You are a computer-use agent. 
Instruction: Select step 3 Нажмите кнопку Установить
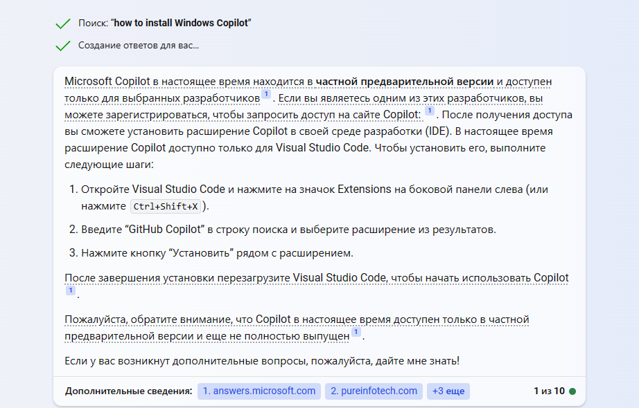(217, 252)
